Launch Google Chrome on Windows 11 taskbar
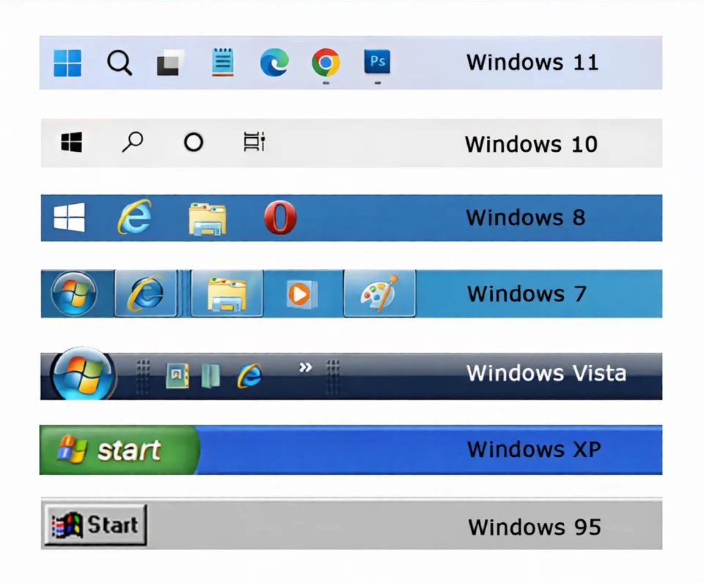Screen dimensions: 704x583 click(x=326, y=62)
